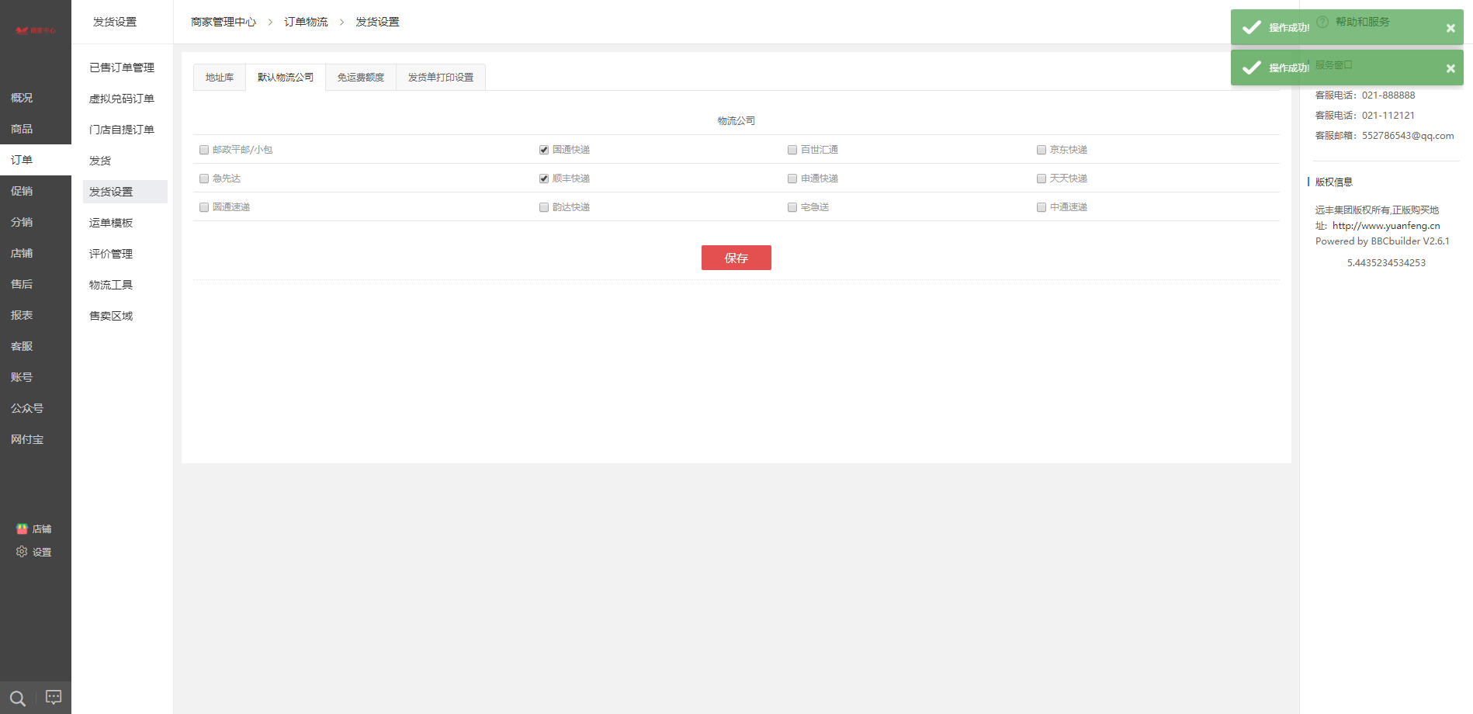The image size is (1473, 714).
Task: Click 商家管理中心 breadcrumb link
Action: click(x=224, y=22)
